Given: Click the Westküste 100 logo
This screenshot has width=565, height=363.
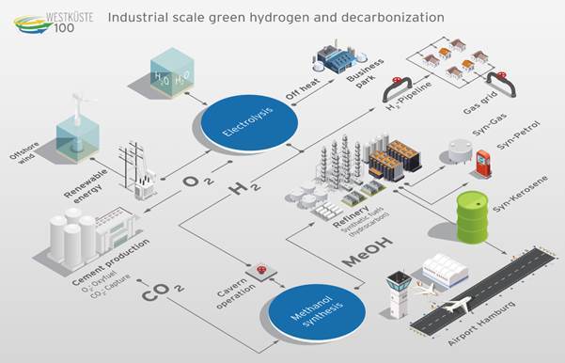Looking at the screenshot, I should [x=54, y=23].
